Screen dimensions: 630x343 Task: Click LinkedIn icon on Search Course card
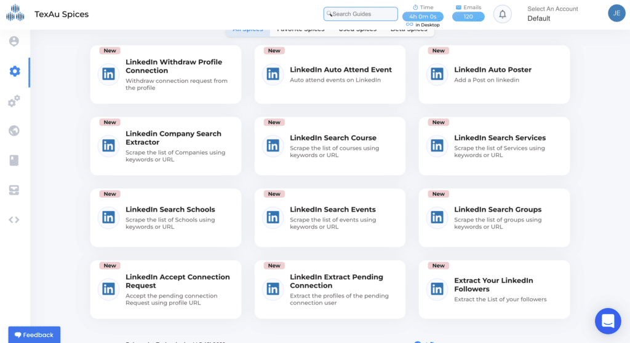(273, 146)
